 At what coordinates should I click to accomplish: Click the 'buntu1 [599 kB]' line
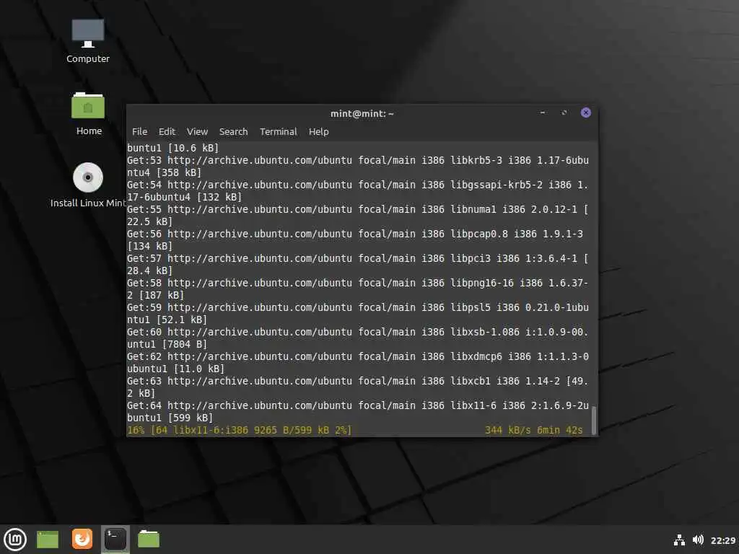(170, 418)
